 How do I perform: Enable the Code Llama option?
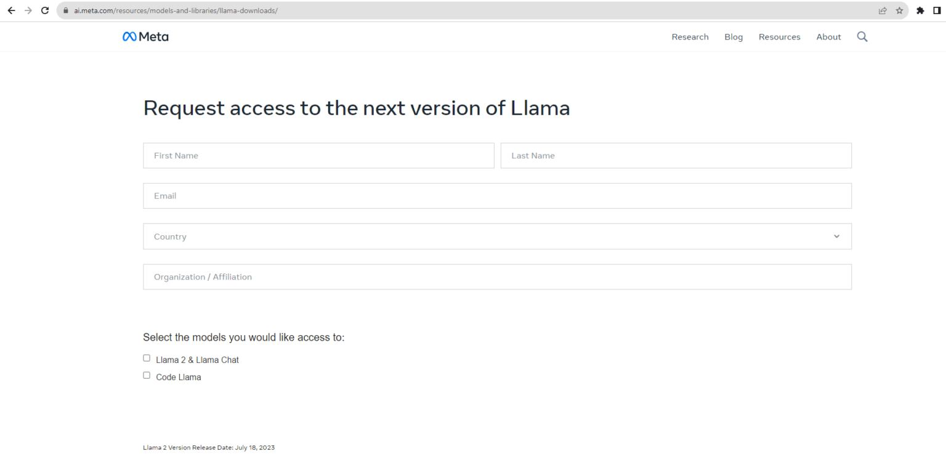tap(146, 374)
